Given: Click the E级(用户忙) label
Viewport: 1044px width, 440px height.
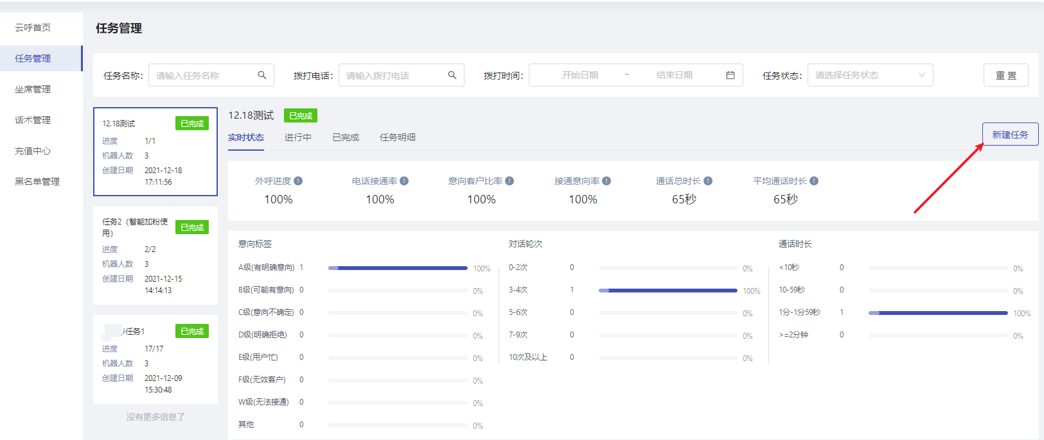Looking at the screenshot, I should [258, 357].
